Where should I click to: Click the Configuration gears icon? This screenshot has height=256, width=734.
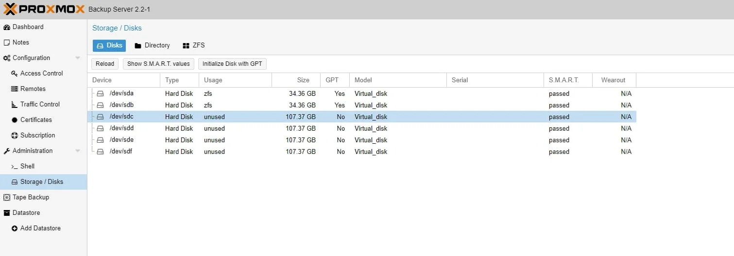[x=7, y=58]
